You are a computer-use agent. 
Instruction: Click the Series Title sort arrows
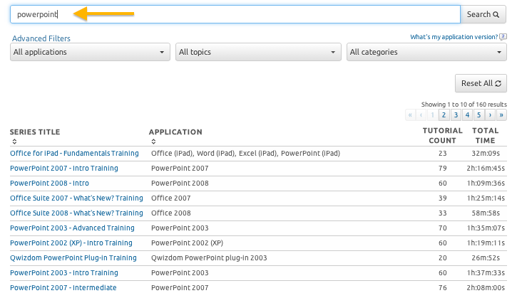coord(14,142)
